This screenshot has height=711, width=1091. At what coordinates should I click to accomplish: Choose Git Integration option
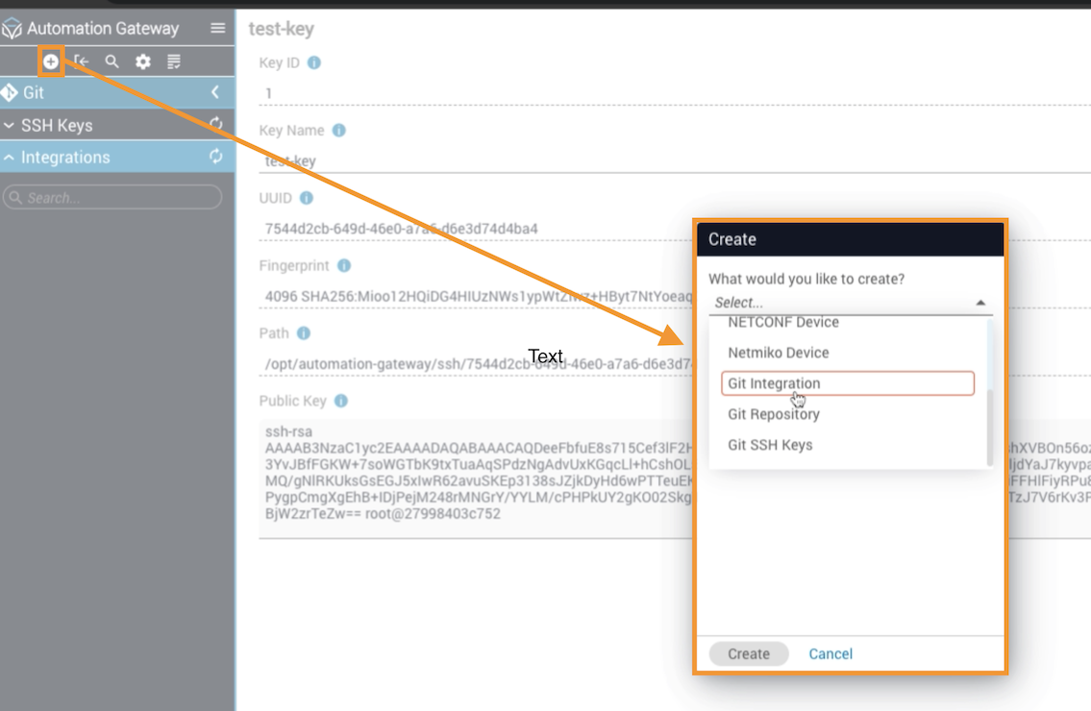[x=848, y=383]
